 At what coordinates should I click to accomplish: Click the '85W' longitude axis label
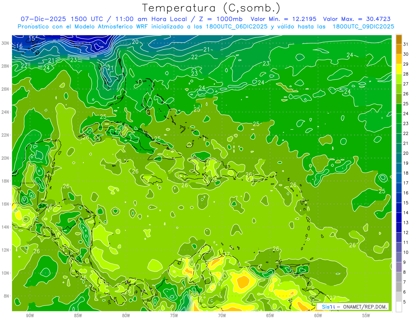[78, 316]
